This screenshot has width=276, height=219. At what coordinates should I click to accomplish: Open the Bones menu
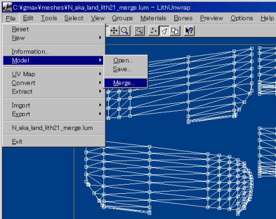click(183, 18)
